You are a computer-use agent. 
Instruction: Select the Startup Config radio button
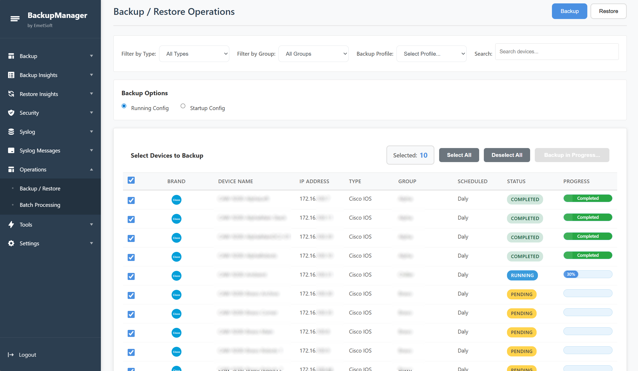click(x=183, y=106)
